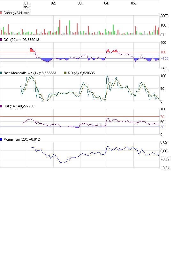Click the 04. date axis marker
Screen dimensions: 174x264
click(107, 3)
